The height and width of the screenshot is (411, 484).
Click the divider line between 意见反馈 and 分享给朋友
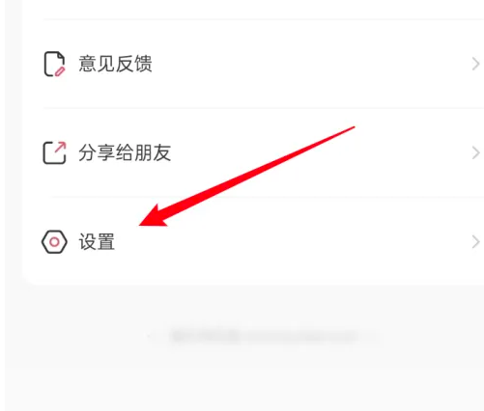click(264, 108)
